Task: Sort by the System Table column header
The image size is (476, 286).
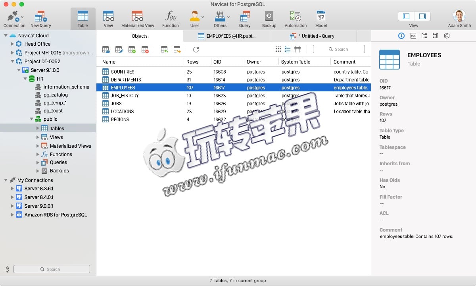Action: click(x=305, y=62)
